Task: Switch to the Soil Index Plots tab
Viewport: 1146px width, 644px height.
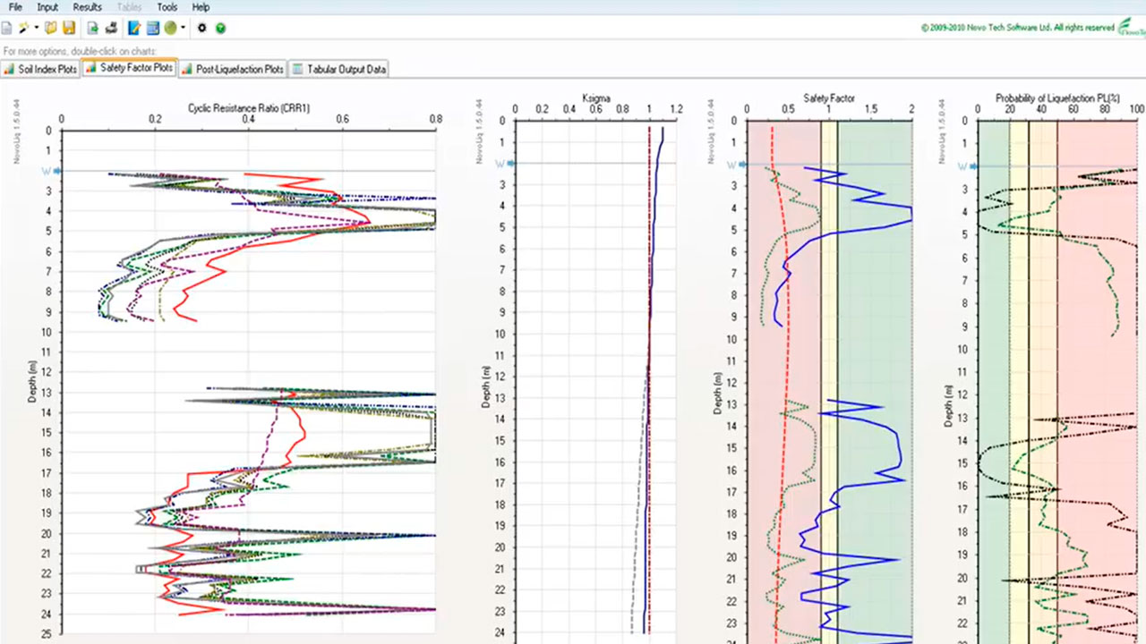Action: pyautogui.click(x=41, y=69)
